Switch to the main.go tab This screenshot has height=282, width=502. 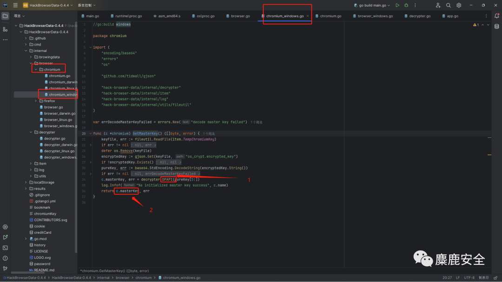point(90,16)
